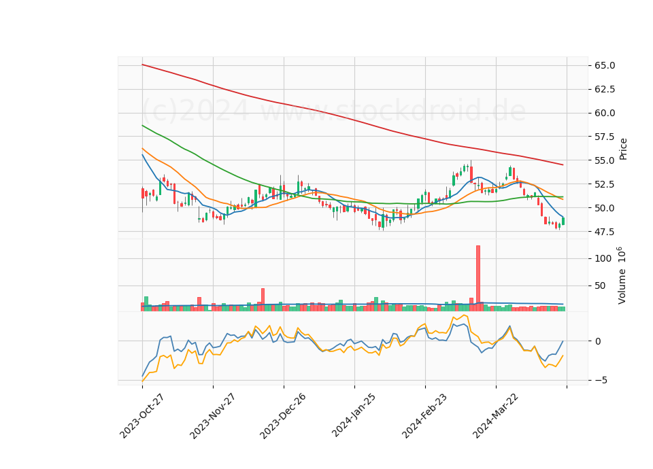Click the 50 volume axis value
Image resolution: width=653 pixels, height=469 pixels.
pos(601,286)
